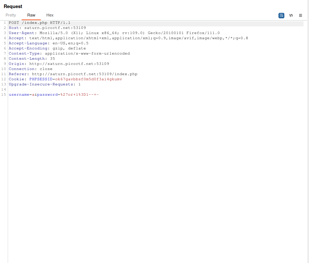The height and width of the screenshot is (263, 309).
Task: Toggle word wrap via the blue icon
Action: [x=281, y=15]
